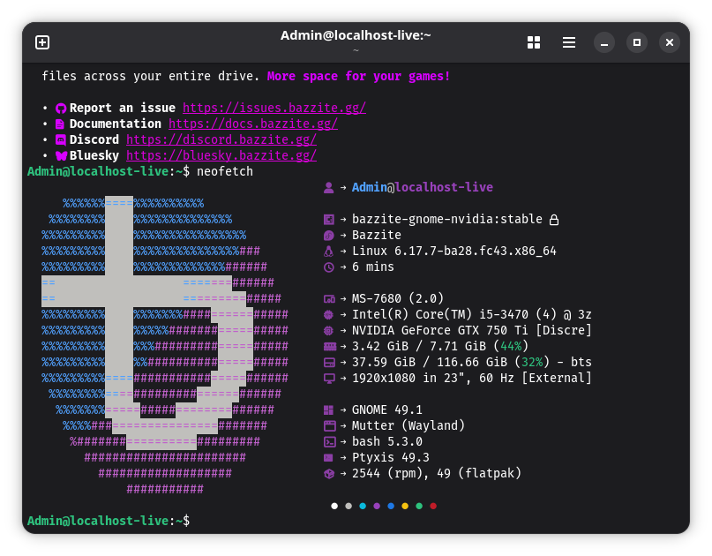Click the Discord logo icon
712x556 pixels.
[60, 140]
